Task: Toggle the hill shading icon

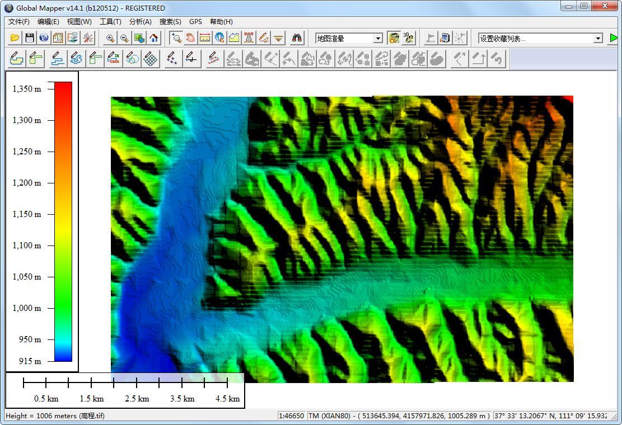Action: (394, 38)
